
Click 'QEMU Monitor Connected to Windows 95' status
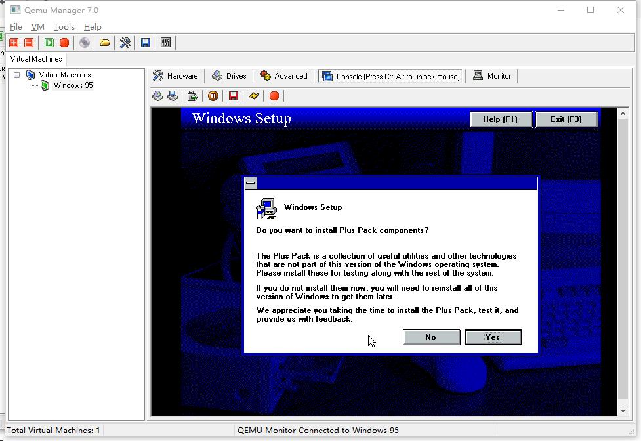pos(318,430)
